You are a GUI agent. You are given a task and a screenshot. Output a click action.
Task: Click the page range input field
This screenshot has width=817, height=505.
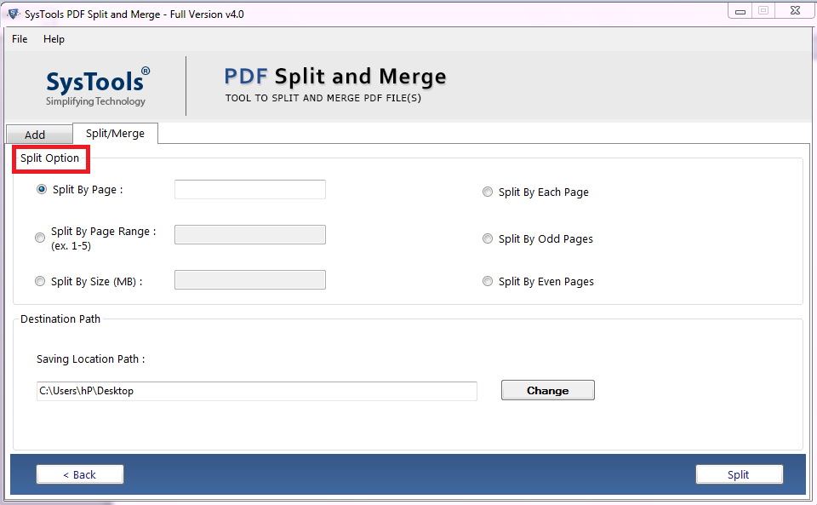[249, 234]
